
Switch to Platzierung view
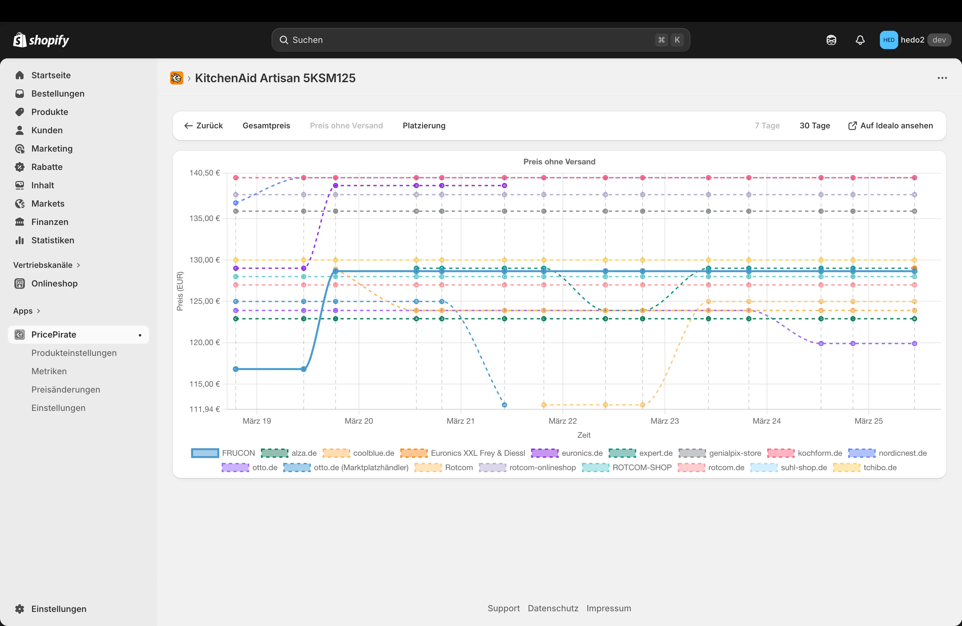pyautogui.click(x=424, y=126)
